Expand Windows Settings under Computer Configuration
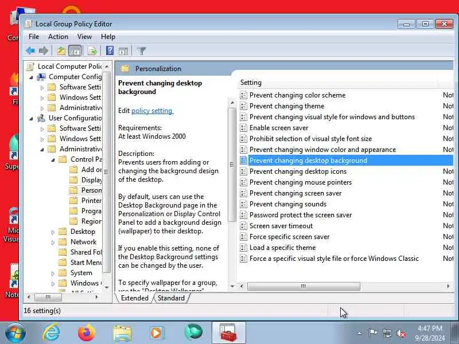Screen dimensions: 459x344 pyautogui.click(x=42, y=98)
